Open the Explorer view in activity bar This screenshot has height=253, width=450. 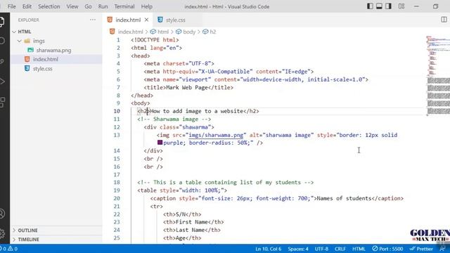click(x=2, y=22)
